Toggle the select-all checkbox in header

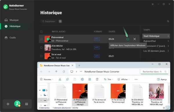point(41,32)
